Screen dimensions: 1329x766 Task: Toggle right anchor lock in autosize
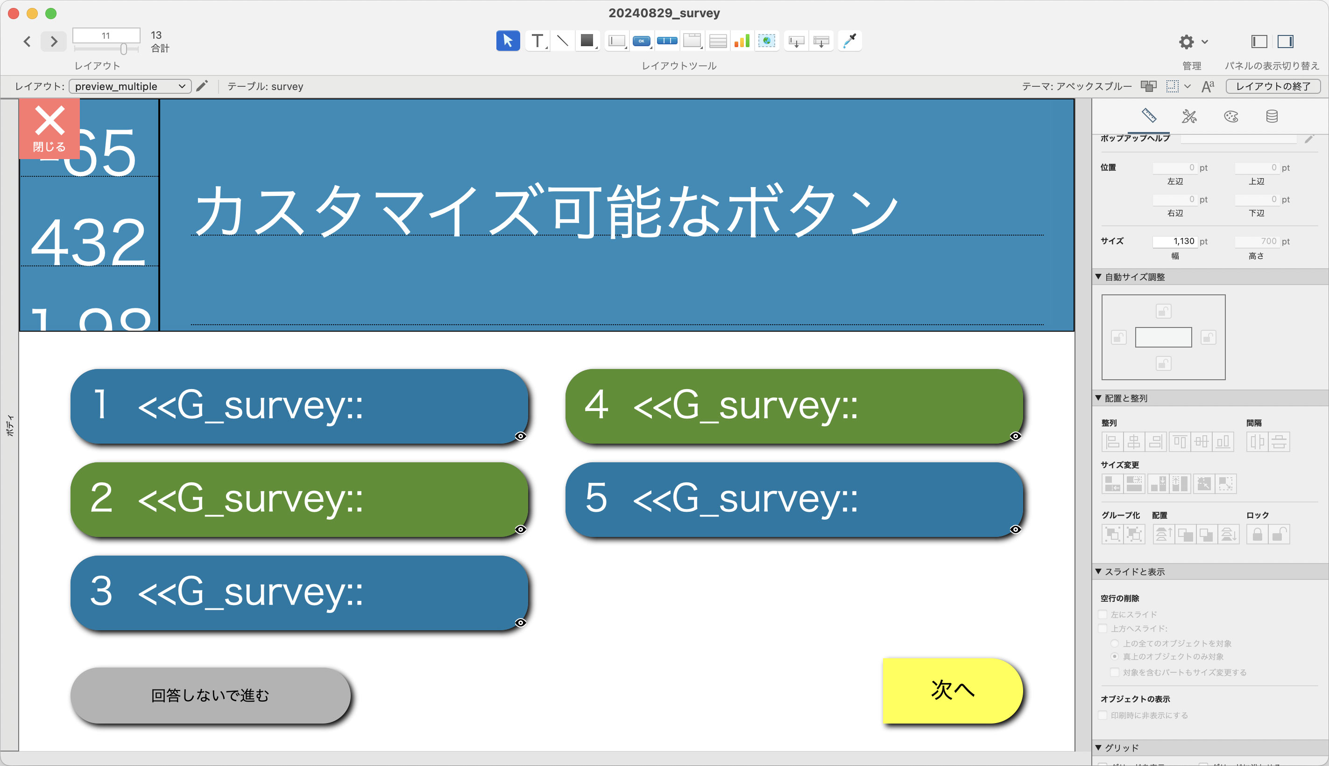[1209, 337]
